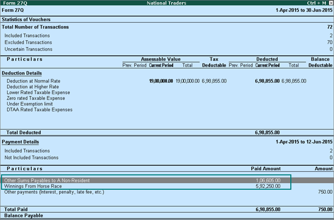Click the Deduction Details heading

[22, 73]
